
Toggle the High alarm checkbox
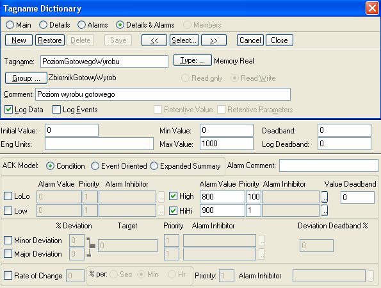[173, 196]
